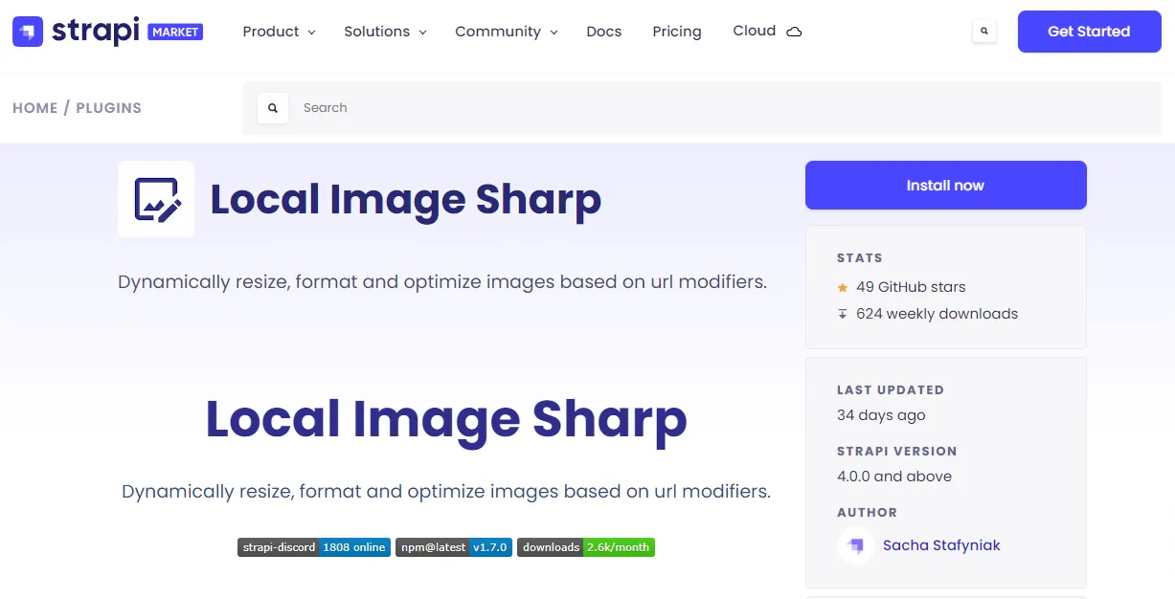
Task: Expand the Community dropdown menu
Action: coord(507,32)
